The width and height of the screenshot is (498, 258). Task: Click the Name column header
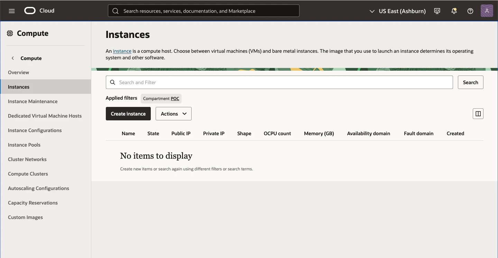pyautogui.click(x=128, y=133)
